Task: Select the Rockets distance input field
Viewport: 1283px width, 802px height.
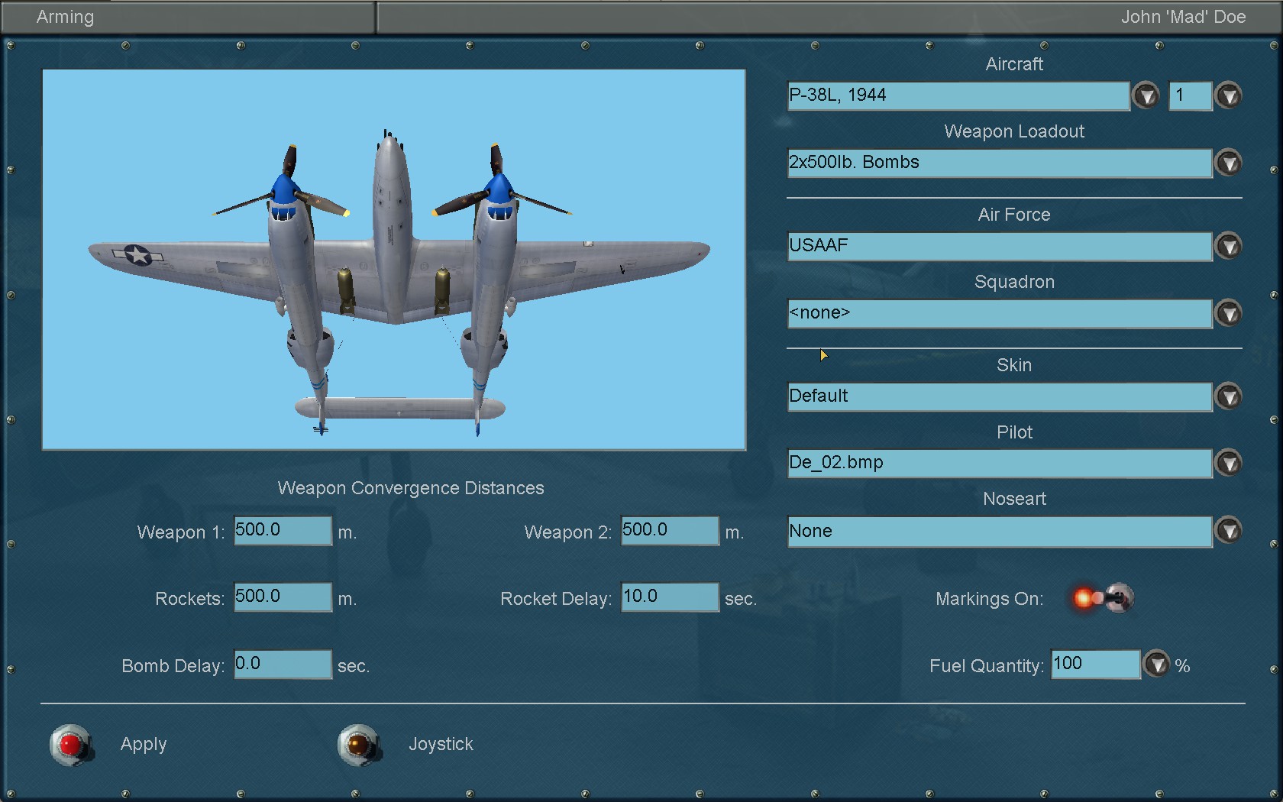Action: pos(282,597)
